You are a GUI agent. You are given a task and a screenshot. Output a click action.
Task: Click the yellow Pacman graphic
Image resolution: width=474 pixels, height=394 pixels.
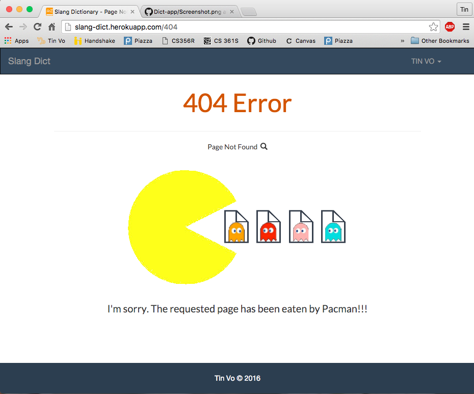pyautogui.click(x=181, y=227)
